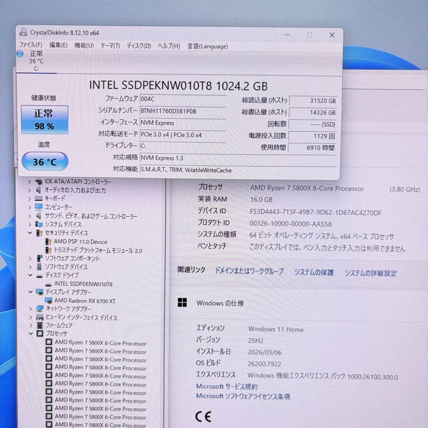Click the ヒューマン インターフェイス デバイス icon
428x428 pixels.
click(x=40, y=317)
